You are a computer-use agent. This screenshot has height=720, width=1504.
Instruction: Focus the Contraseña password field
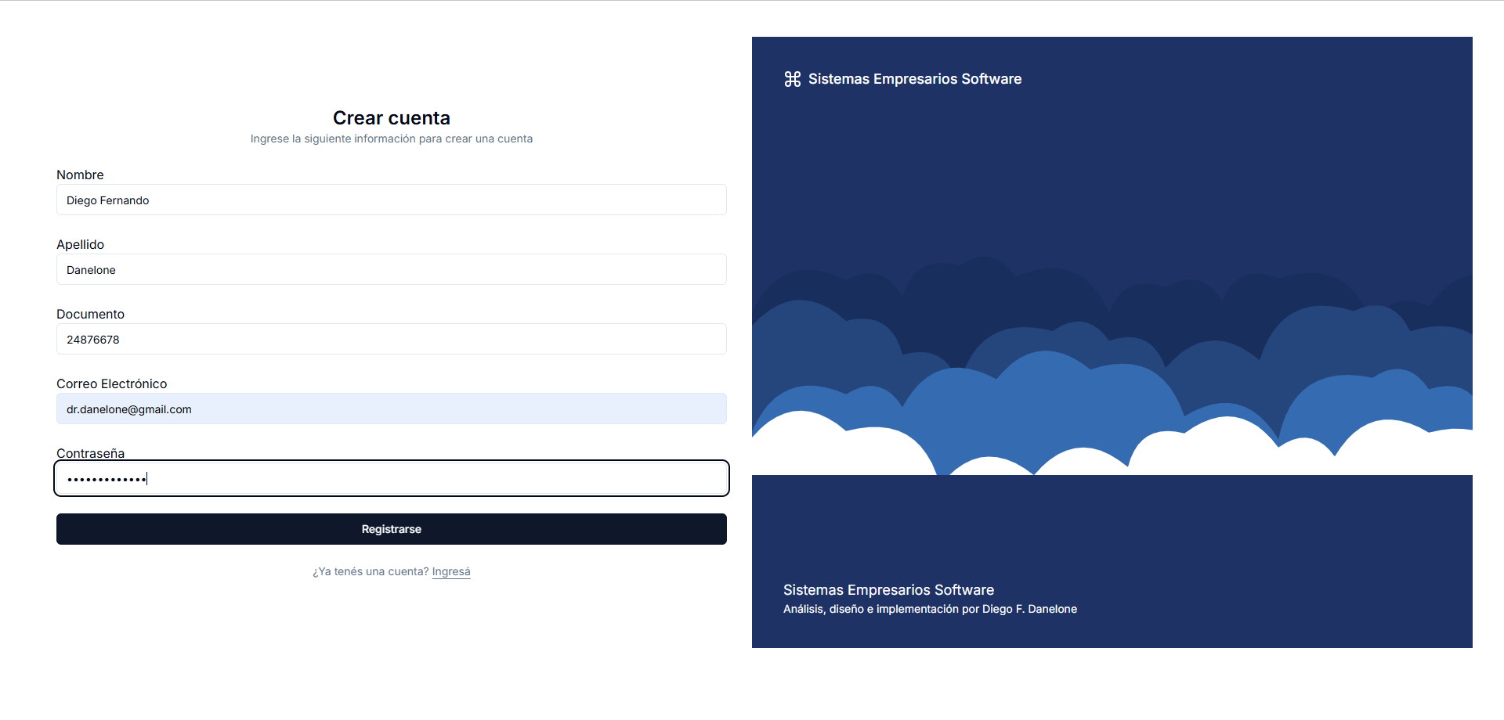pos(391,479)
